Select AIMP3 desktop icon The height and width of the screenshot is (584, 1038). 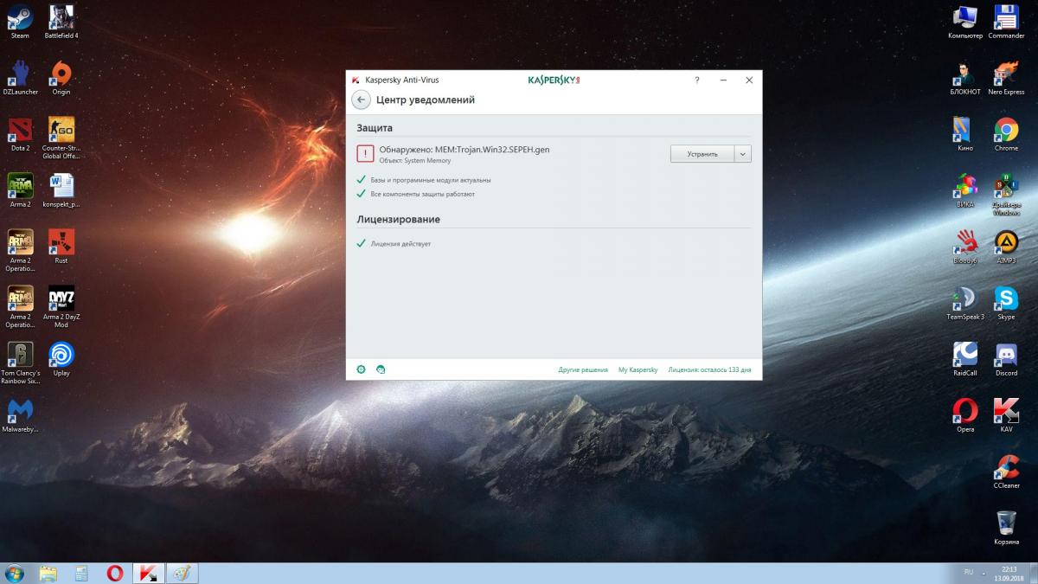coord(1006,247)
